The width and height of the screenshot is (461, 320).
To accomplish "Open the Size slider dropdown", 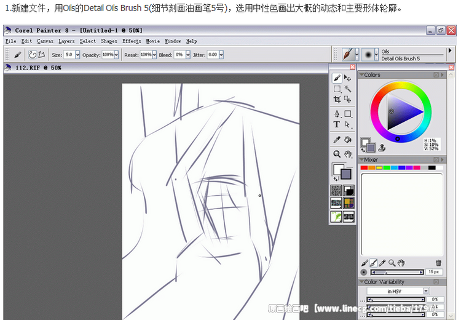I will [77, 55].
